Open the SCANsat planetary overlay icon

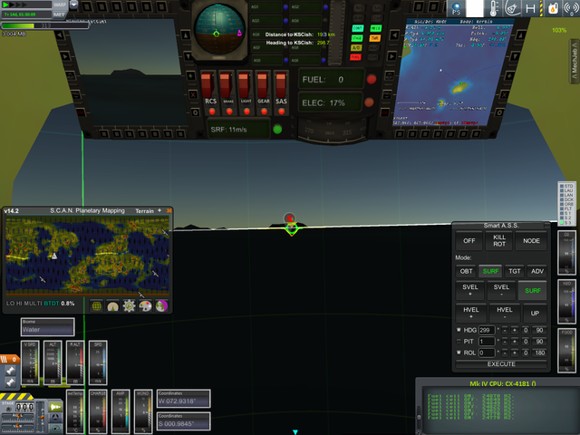tap(161, 306)
